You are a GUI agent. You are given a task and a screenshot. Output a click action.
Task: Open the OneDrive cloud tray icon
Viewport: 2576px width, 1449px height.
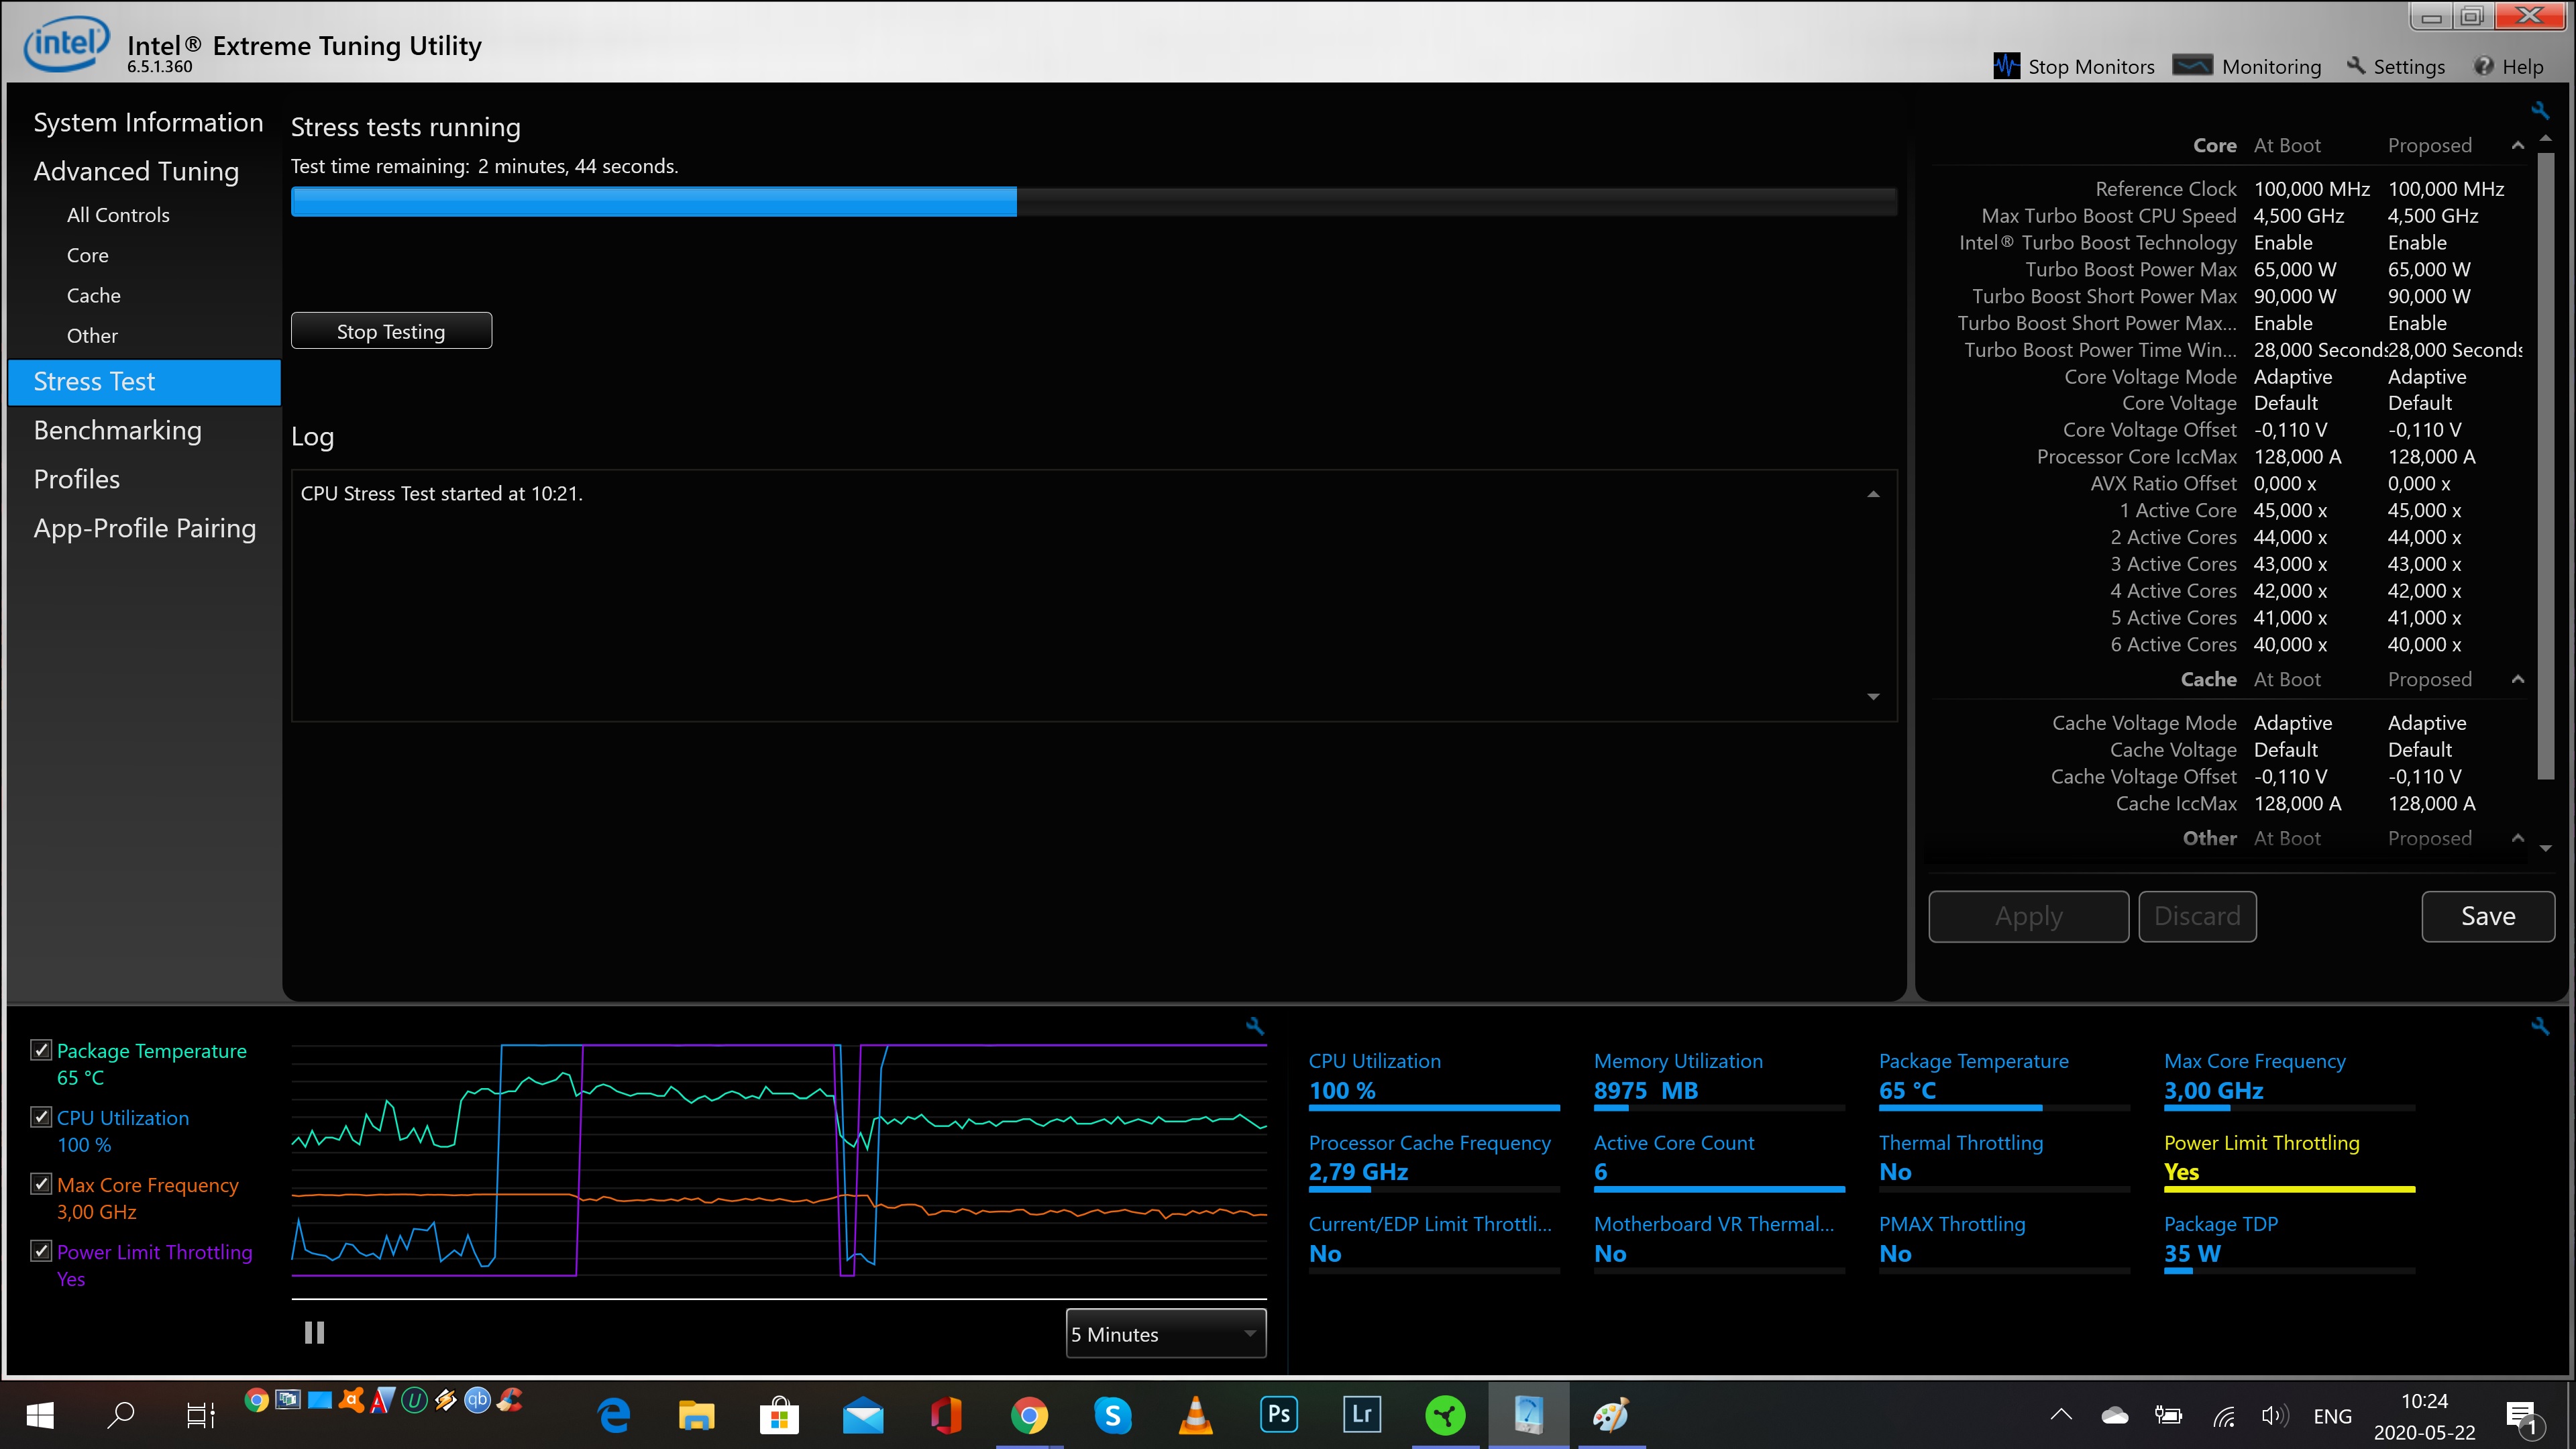tap(2115, 1415)
